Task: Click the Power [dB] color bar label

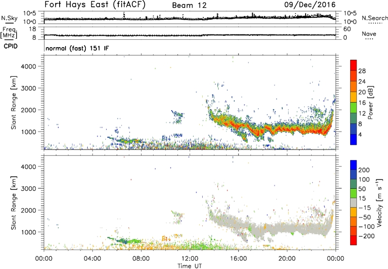Action: point(371,102)
